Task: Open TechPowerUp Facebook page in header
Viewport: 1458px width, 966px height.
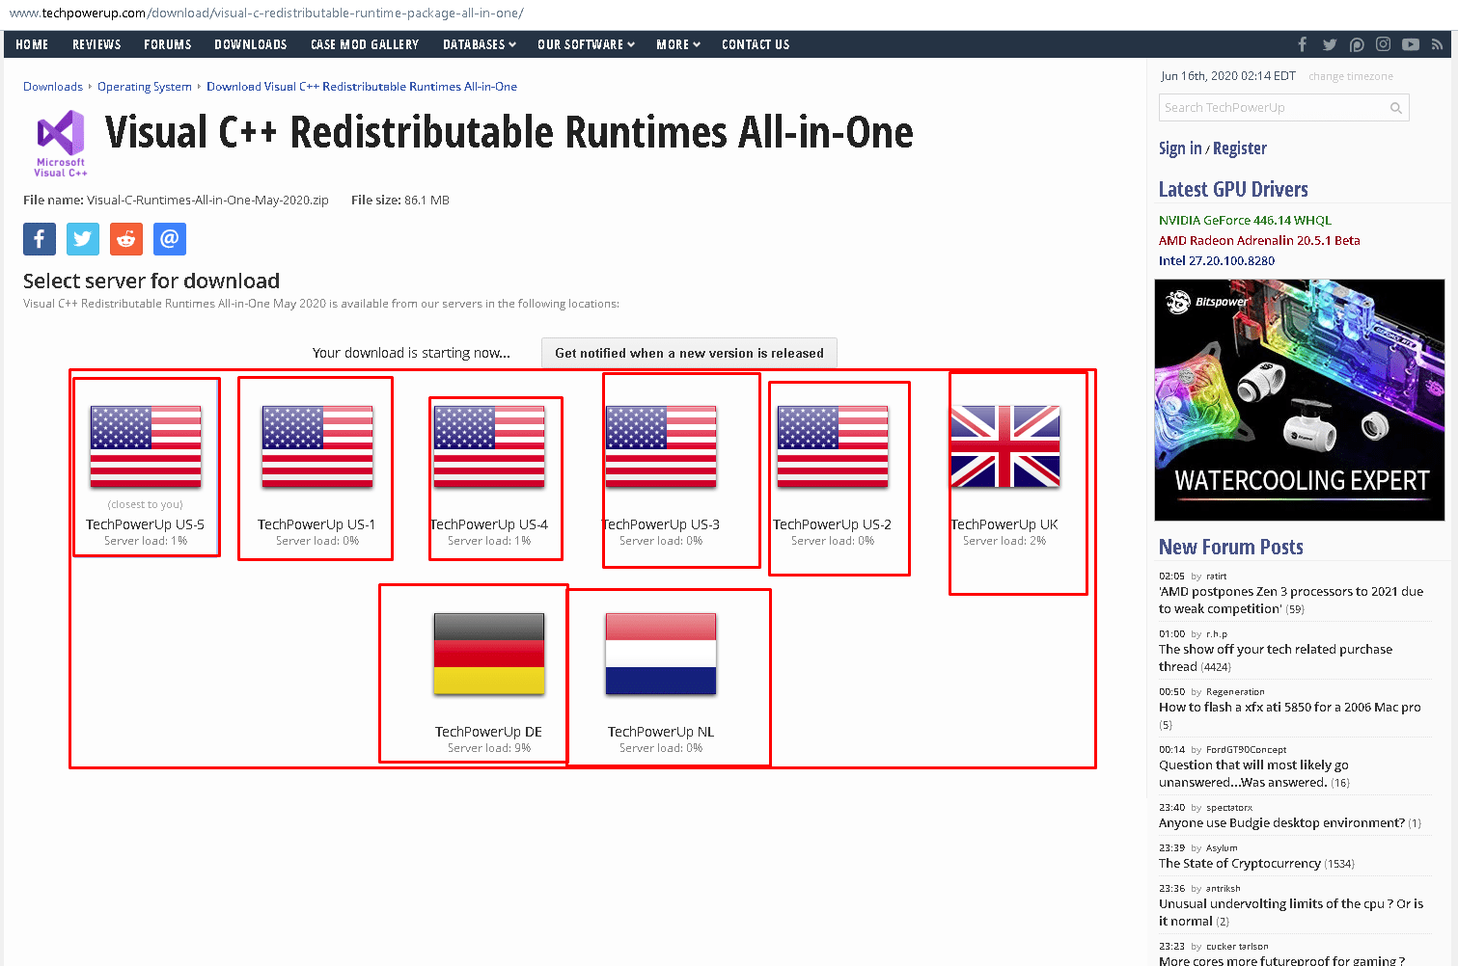Action: click(1303, 44)
